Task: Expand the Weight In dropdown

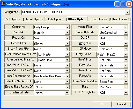Action: [x=126, y=44]
